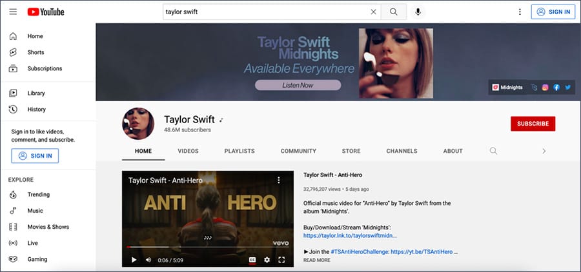The image size is (581, 272).
Task: Click the magnifier search button
Action: pyautogui.click(x=394, y=12)
